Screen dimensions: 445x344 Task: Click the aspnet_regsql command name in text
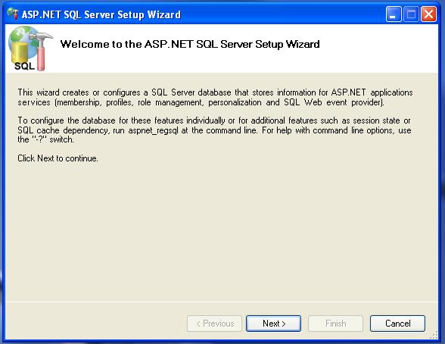[x=154, y=130]
